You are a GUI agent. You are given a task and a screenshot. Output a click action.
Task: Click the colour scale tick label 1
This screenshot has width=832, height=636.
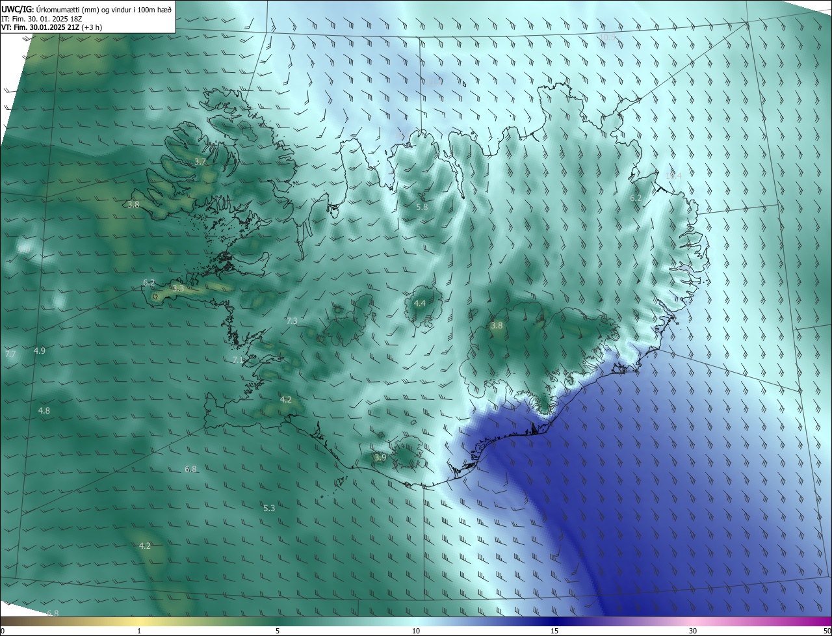click(x=139, y=631)
